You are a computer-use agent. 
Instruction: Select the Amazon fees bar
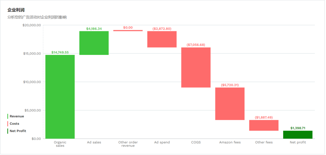(x=230, y=104)
